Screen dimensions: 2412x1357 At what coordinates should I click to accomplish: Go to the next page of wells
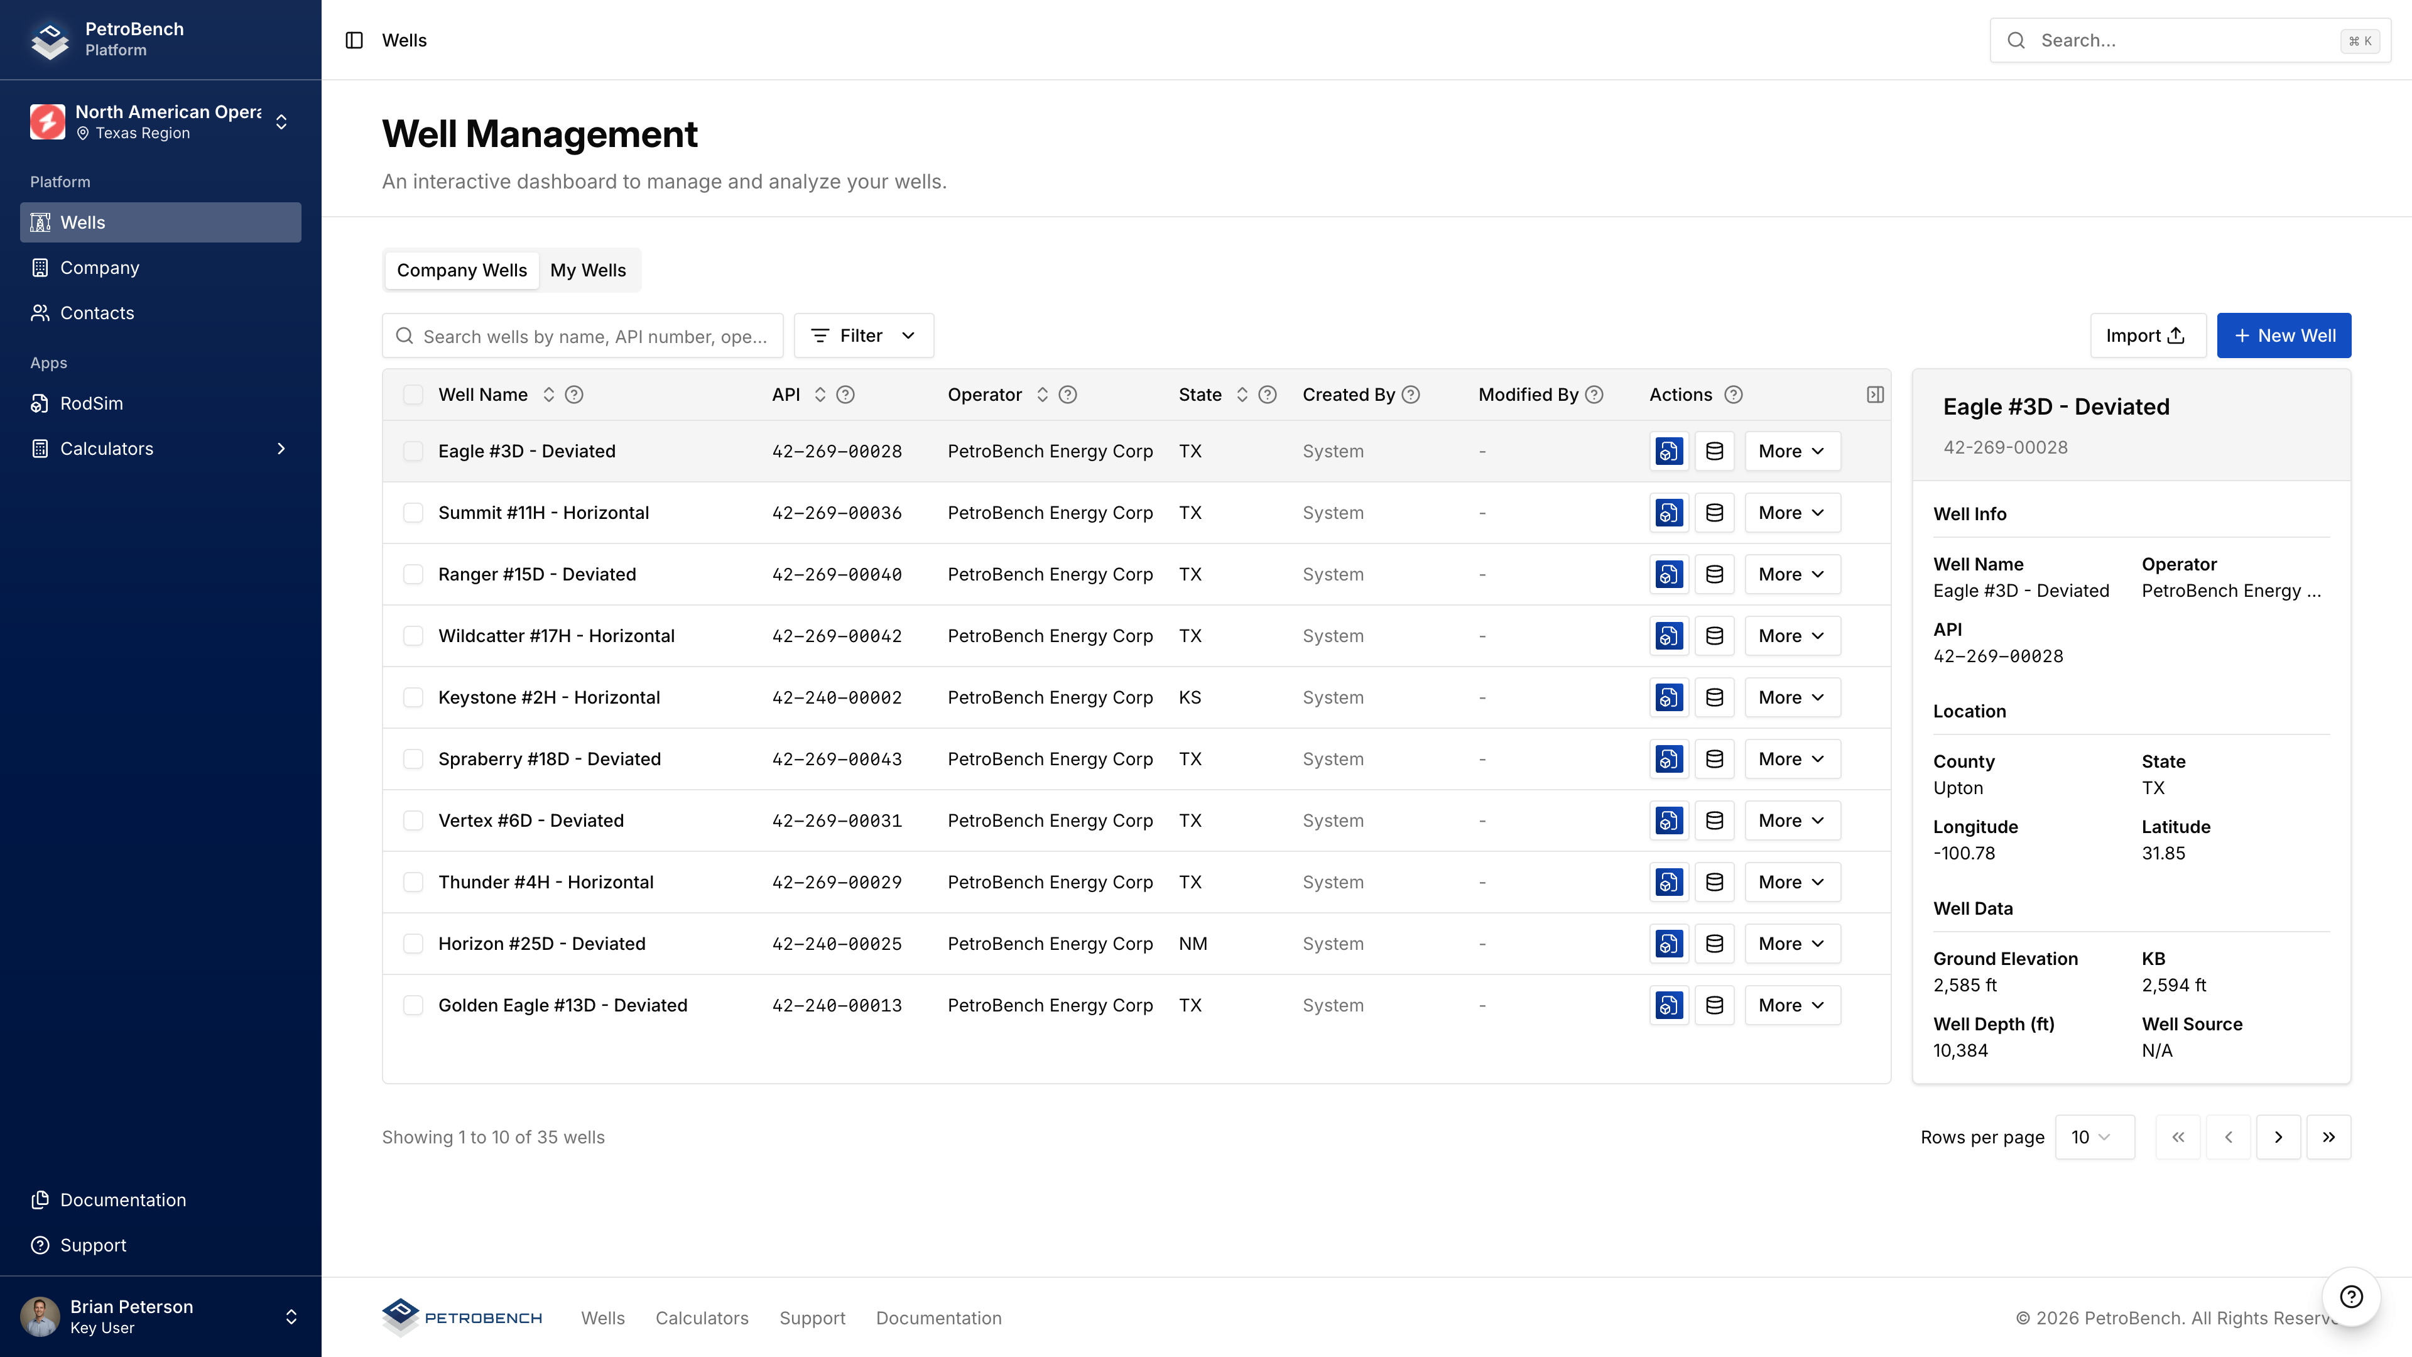click(x=2278, y=1137)
